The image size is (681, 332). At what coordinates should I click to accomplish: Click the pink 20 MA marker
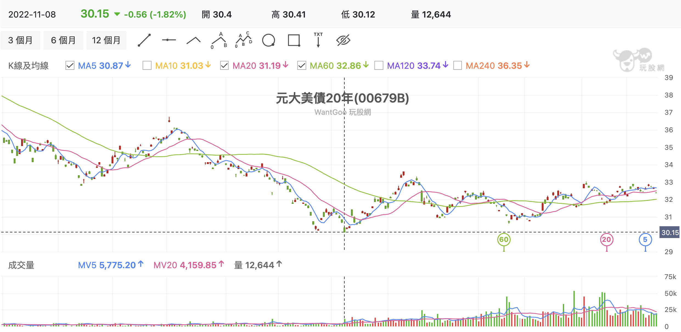click(x=607, y=240)
